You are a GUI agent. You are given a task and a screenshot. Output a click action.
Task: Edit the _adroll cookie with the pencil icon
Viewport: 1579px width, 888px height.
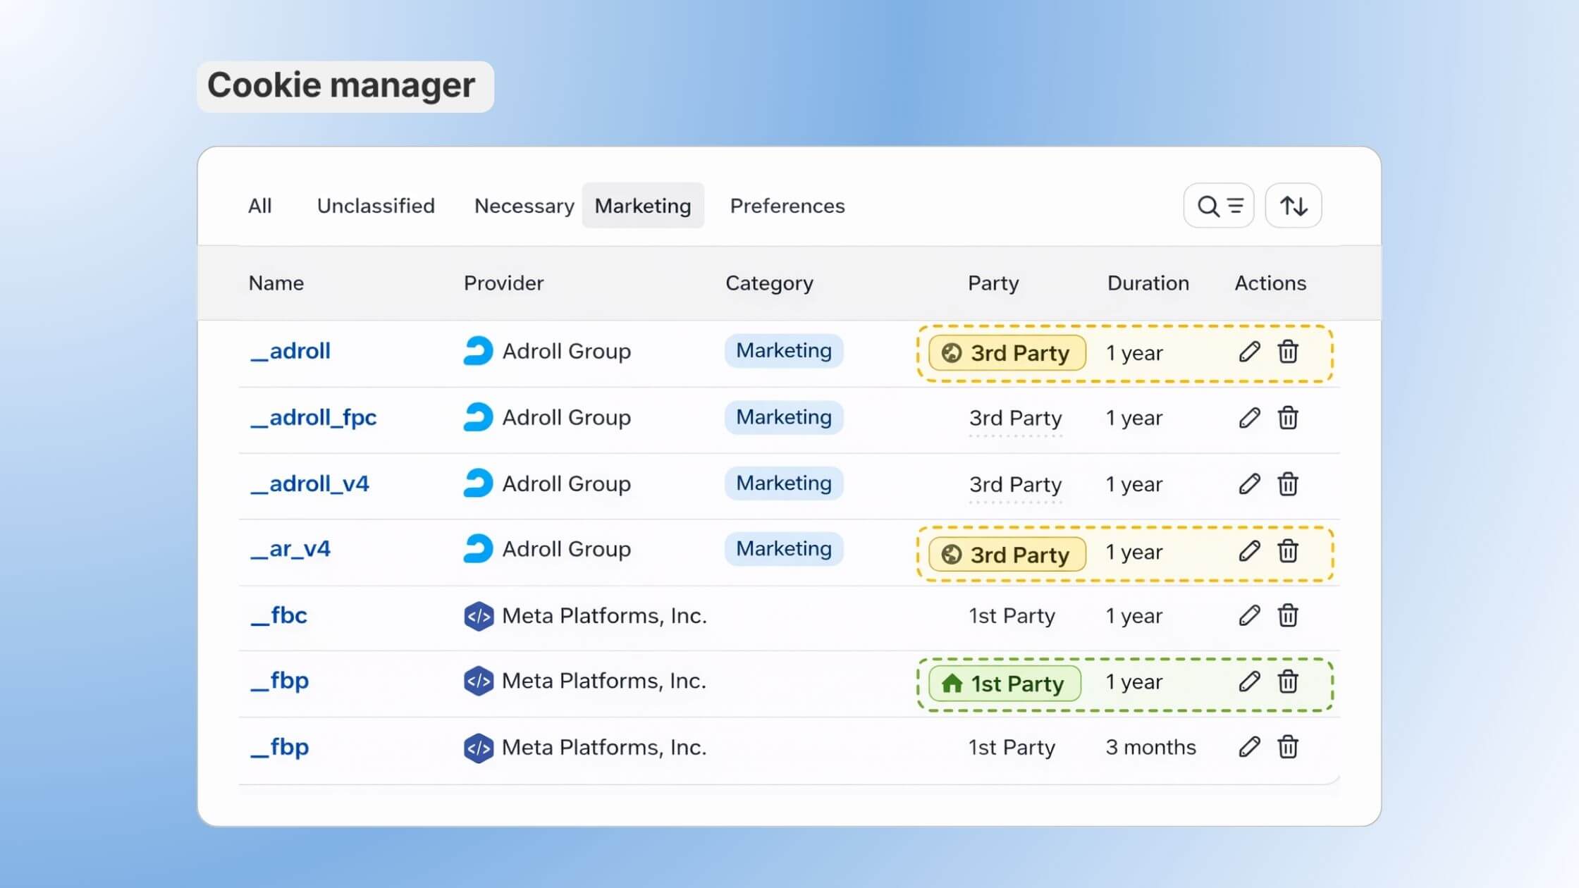(x=1248, y=352)
